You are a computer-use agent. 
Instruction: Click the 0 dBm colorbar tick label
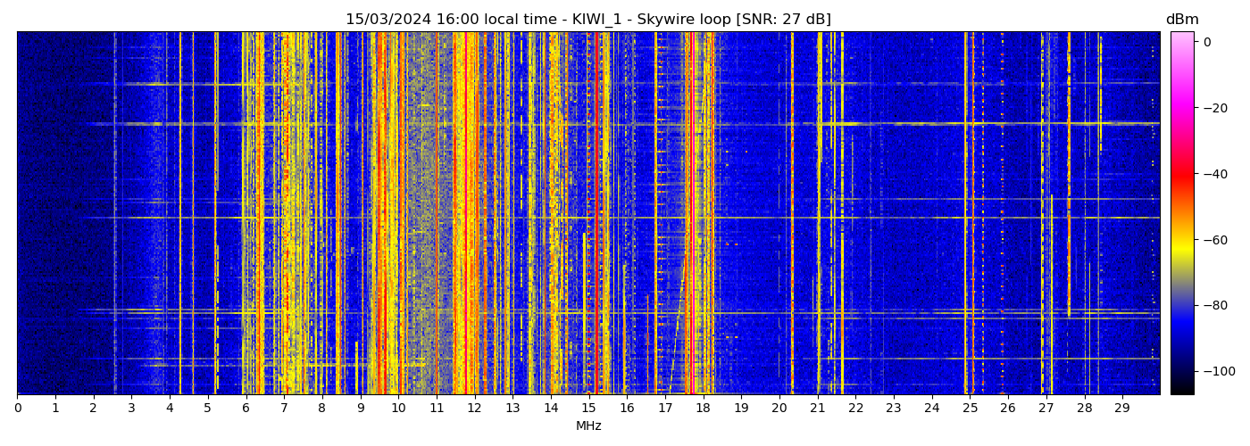pyautogui.click(x=1207, y=42)
